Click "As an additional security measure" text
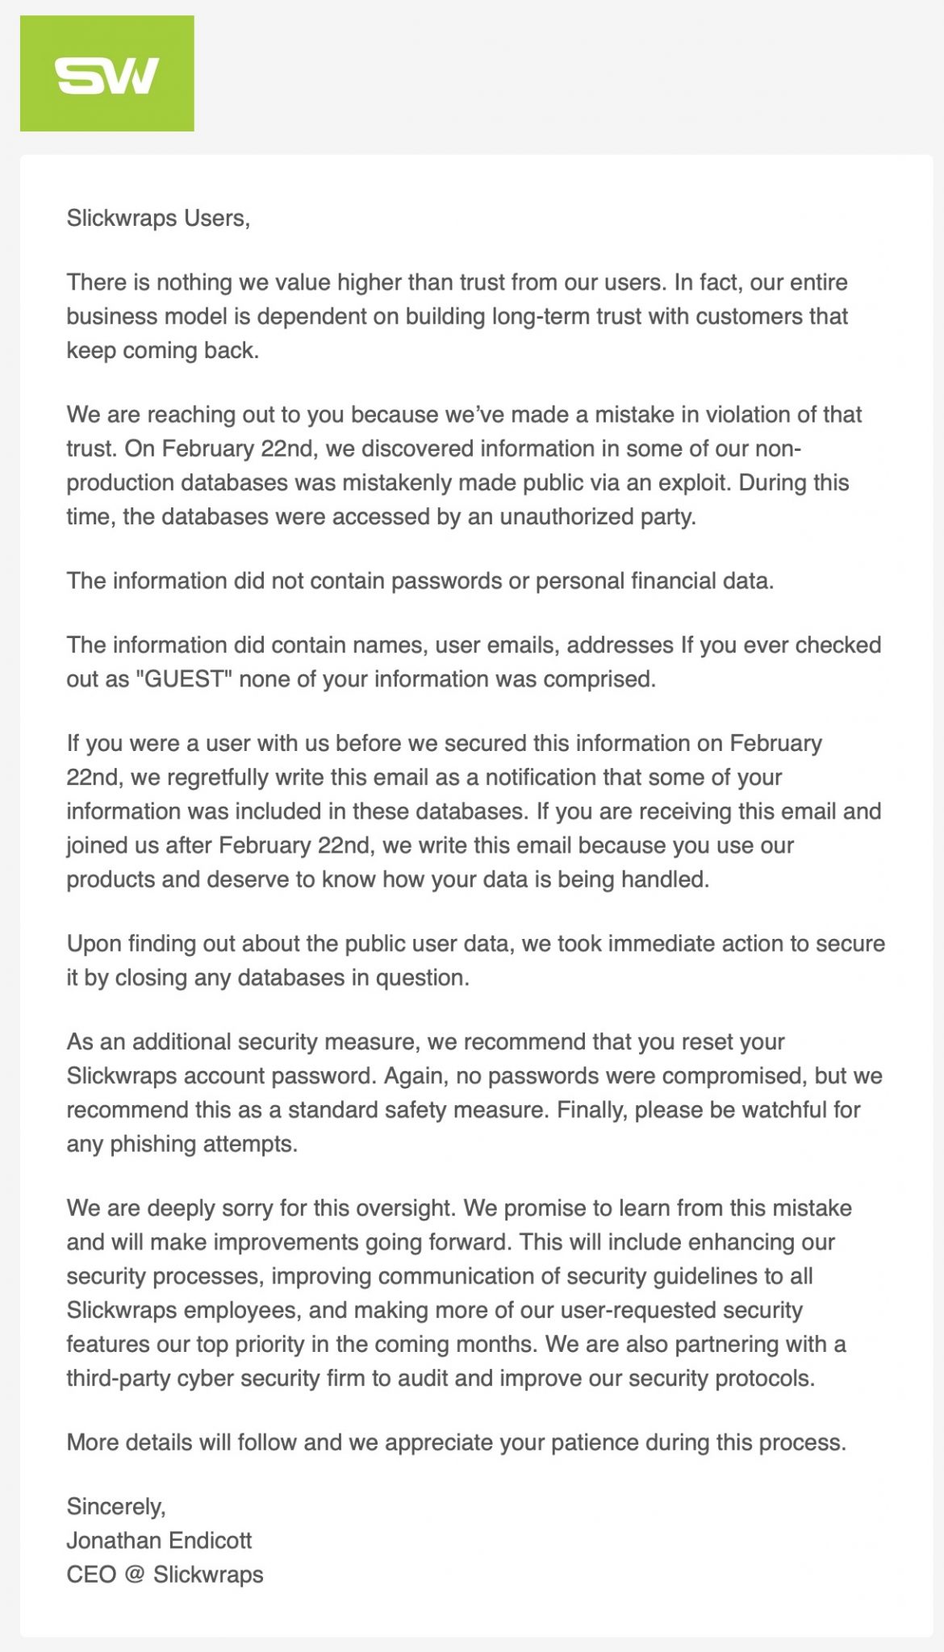The height and width of the screenshot is (1652, 944). coord(242,1041)
